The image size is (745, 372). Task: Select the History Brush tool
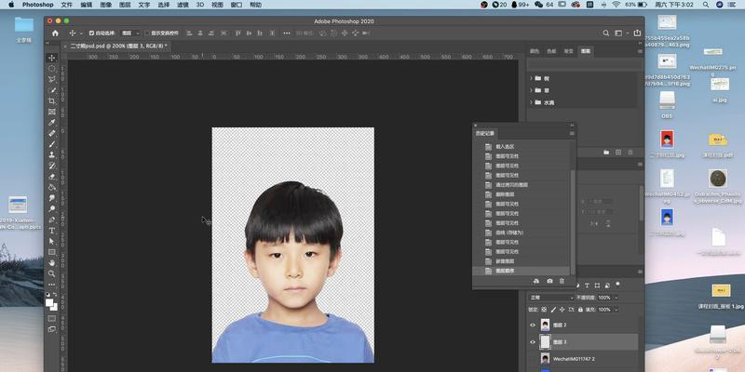coord(52,166)
